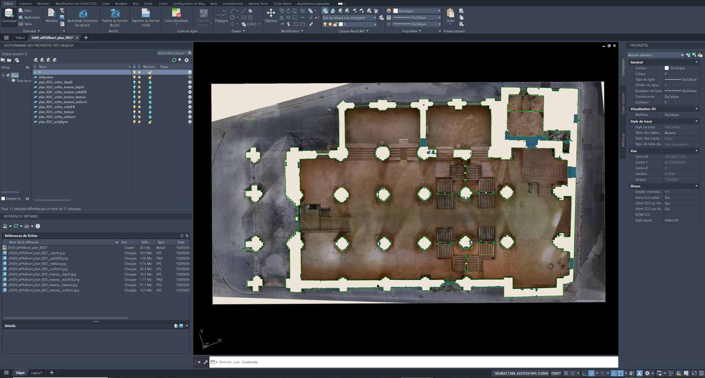Viewport: 705px width, 378px height.
Task: Expand the Données ribbon panel
Action: click(31, 31)
